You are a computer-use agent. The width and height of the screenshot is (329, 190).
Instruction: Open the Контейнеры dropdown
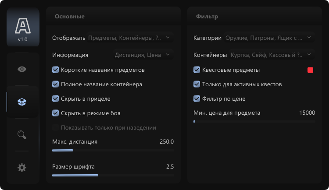coord(272,55)
